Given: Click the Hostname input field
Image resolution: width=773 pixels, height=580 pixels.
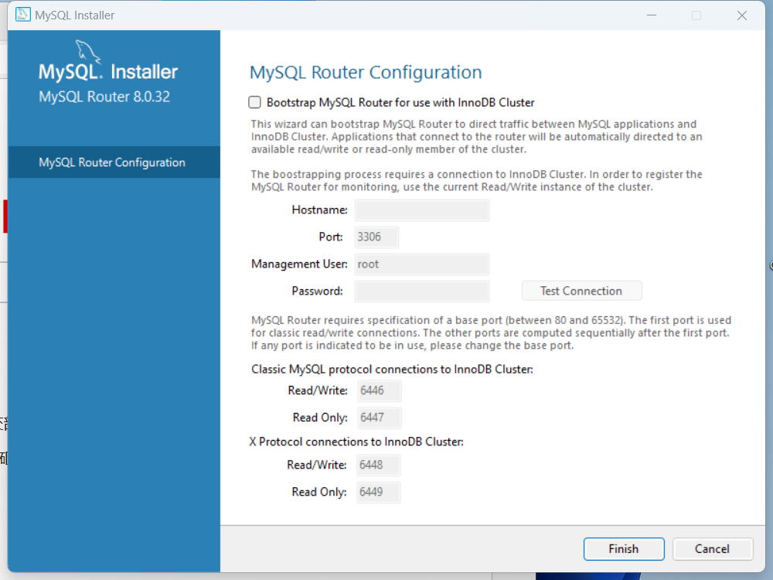Looking at the screenshot, I should [x=422, y=210].
